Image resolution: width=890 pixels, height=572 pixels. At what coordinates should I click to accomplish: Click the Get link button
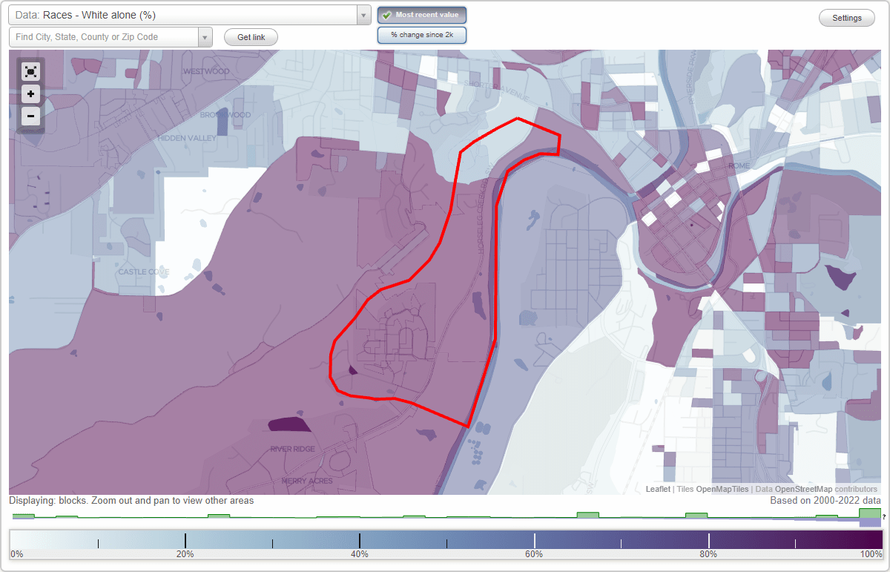(251, 37)
